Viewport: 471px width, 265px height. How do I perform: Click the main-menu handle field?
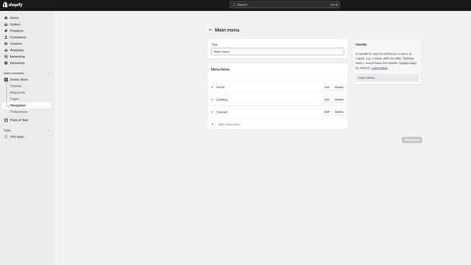pos(386,78)
